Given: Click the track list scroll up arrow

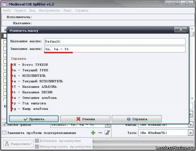Looking at the screenshot, I should [192, 29].
